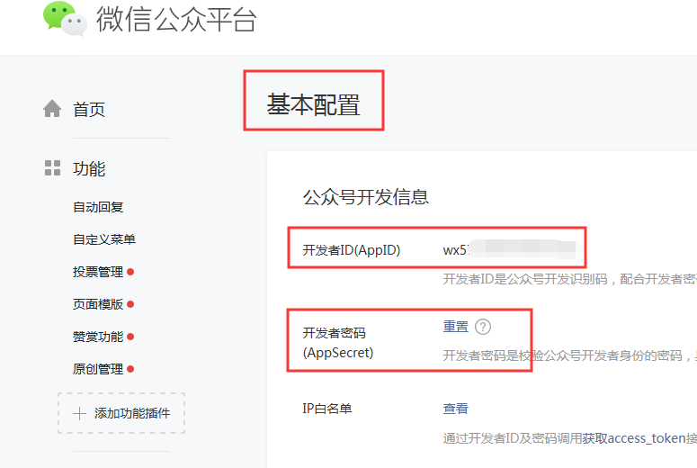Open 首页 in the sidebar
This screenshot has height=468, width=697.
pyautogui.click(x=89, y=109)
